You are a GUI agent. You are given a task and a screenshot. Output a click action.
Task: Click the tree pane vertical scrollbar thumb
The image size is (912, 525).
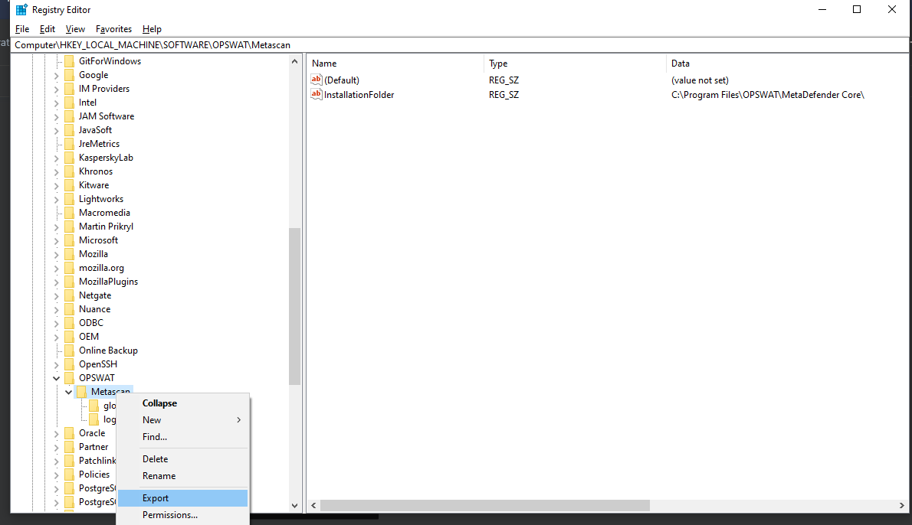tap(294, 307)
